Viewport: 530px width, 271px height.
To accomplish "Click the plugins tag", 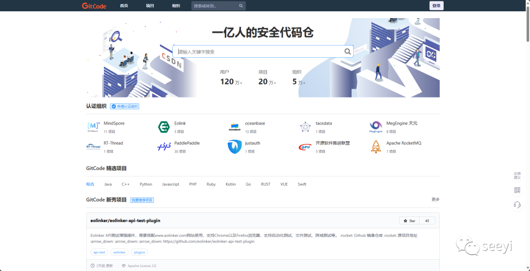I will coord(139,252).
